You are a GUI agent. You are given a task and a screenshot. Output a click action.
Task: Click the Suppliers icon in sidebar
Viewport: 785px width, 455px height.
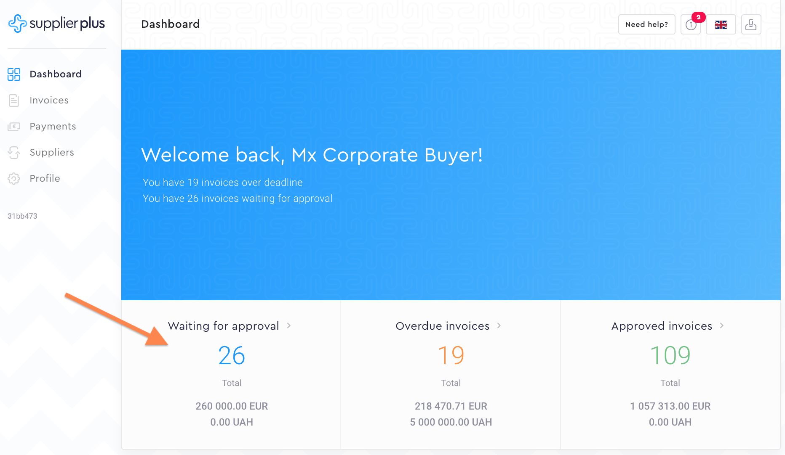click(x=14, y=153)
